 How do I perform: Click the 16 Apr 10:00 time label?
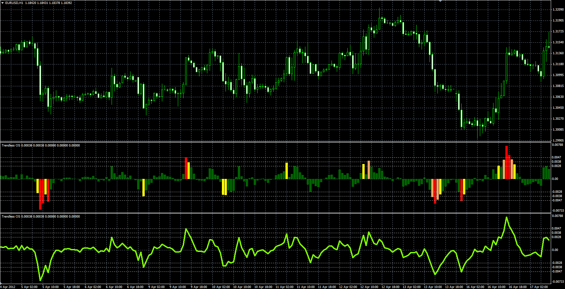click(x=496, y=287)
